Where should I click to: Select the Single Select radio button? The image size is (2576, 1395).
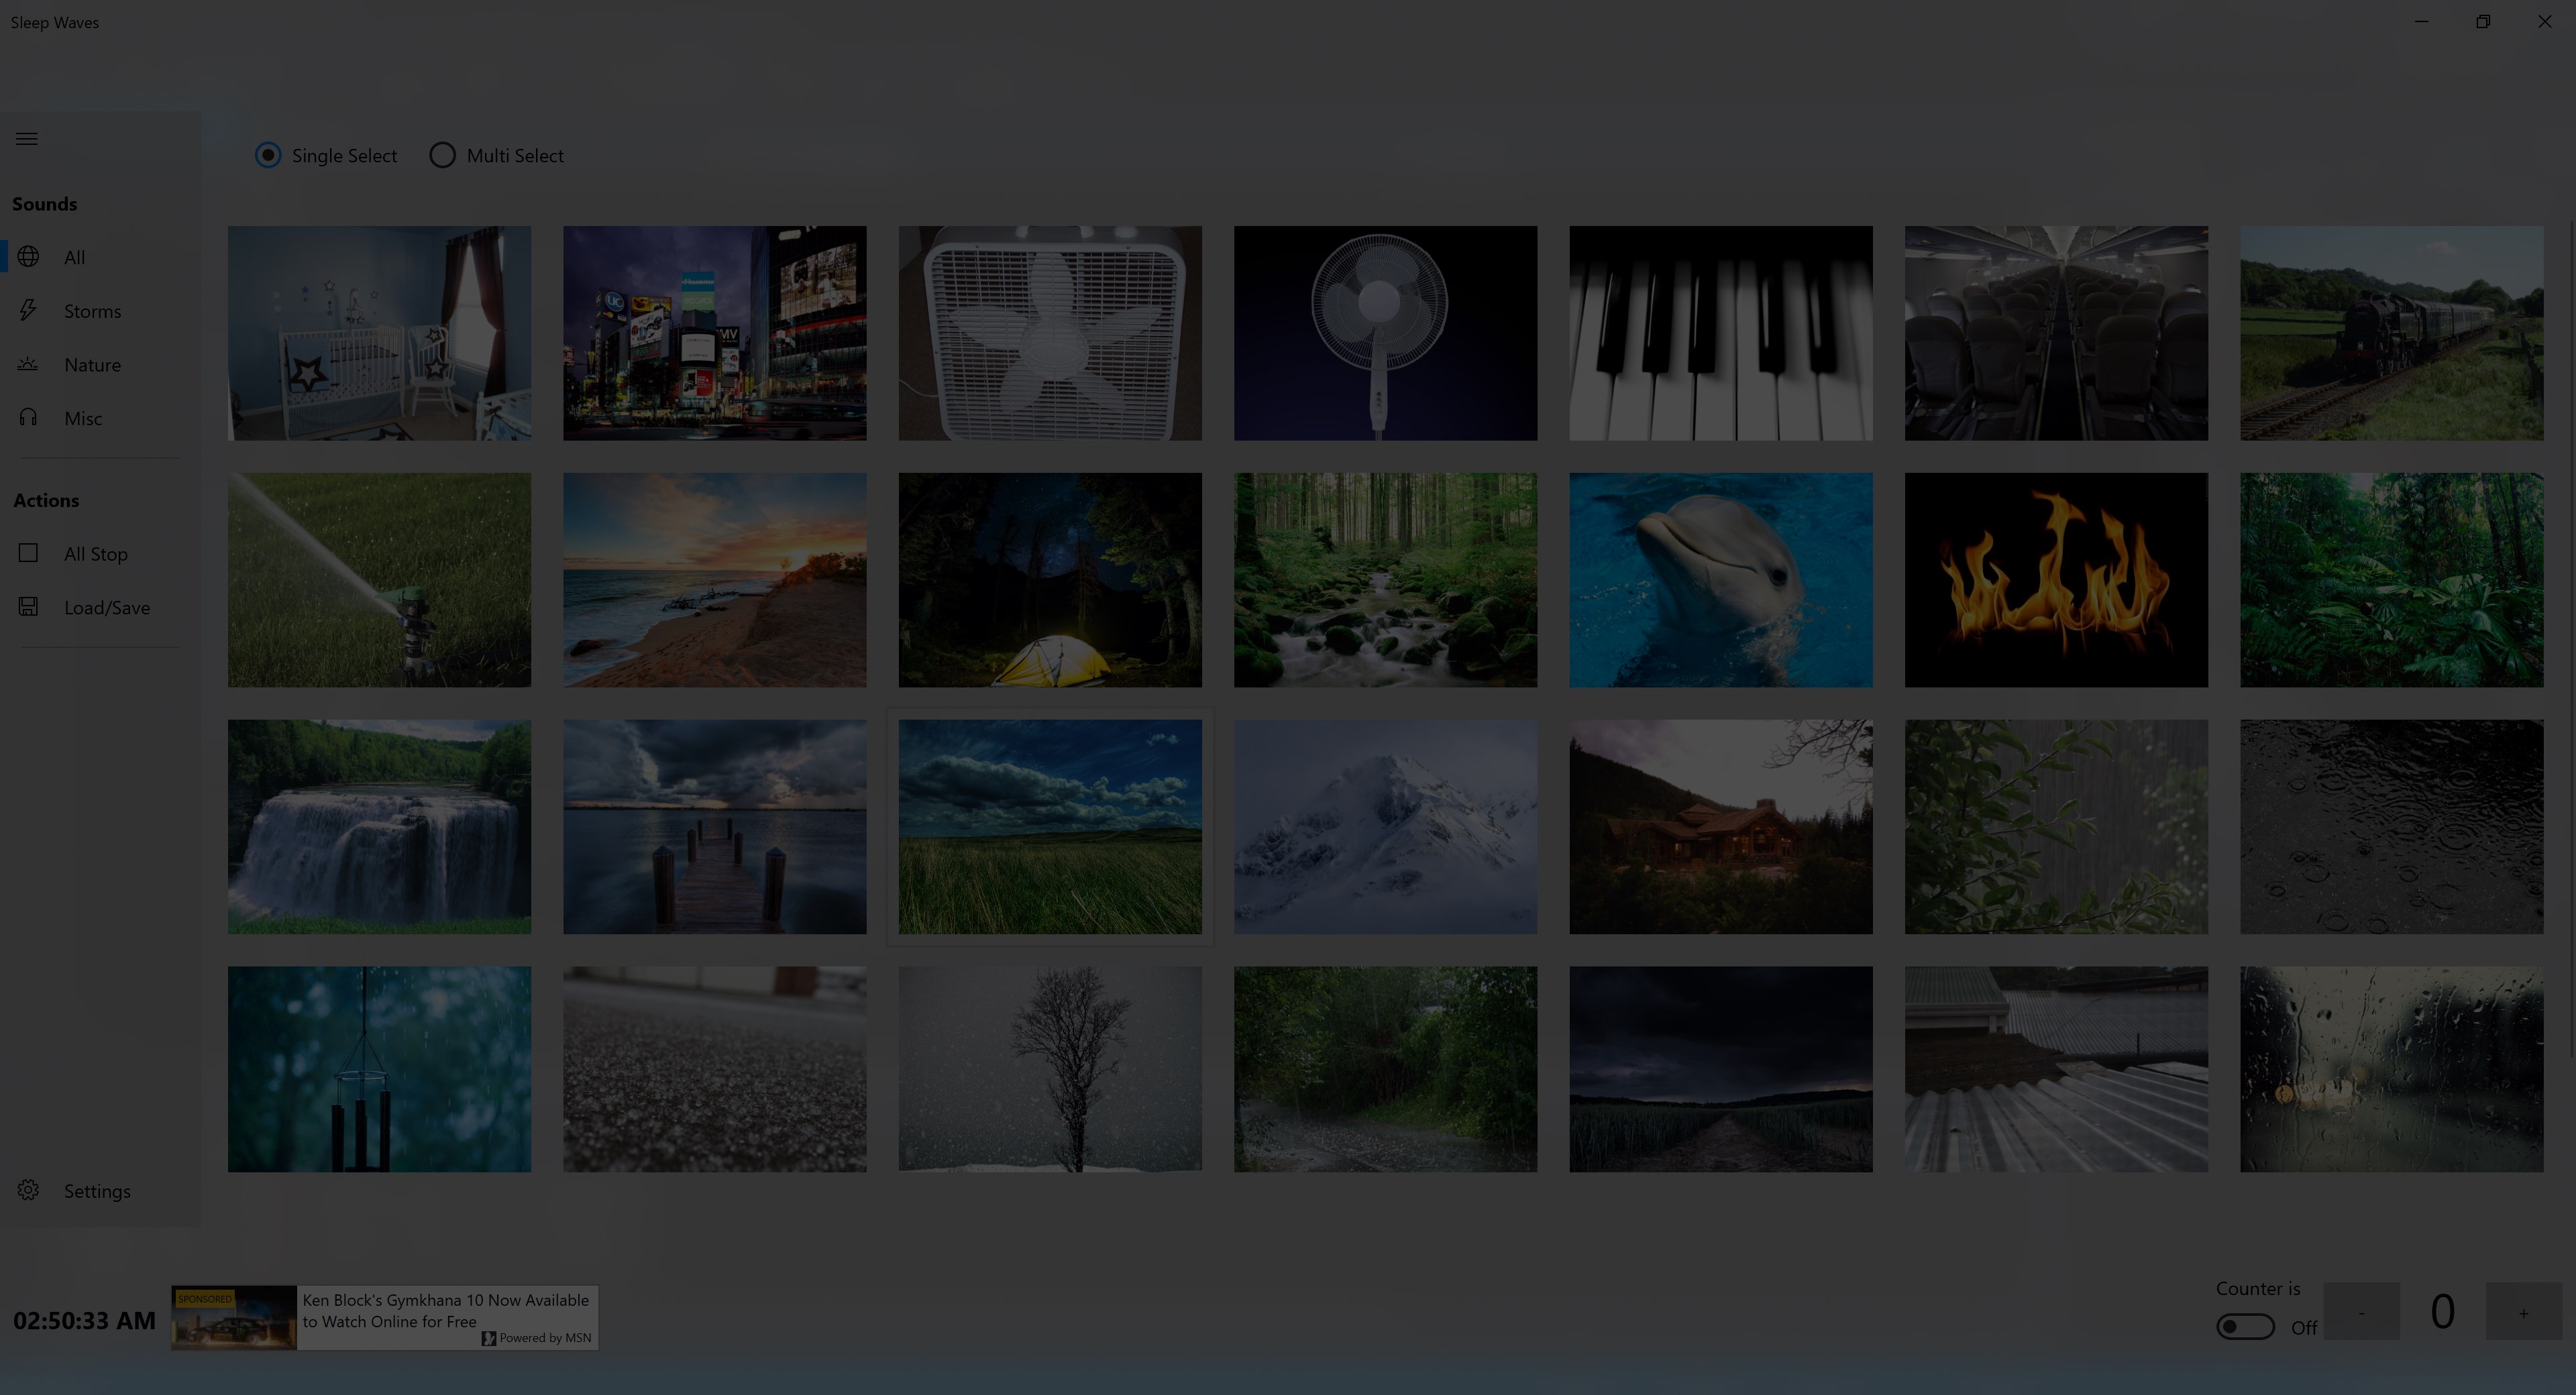point(268,155)
